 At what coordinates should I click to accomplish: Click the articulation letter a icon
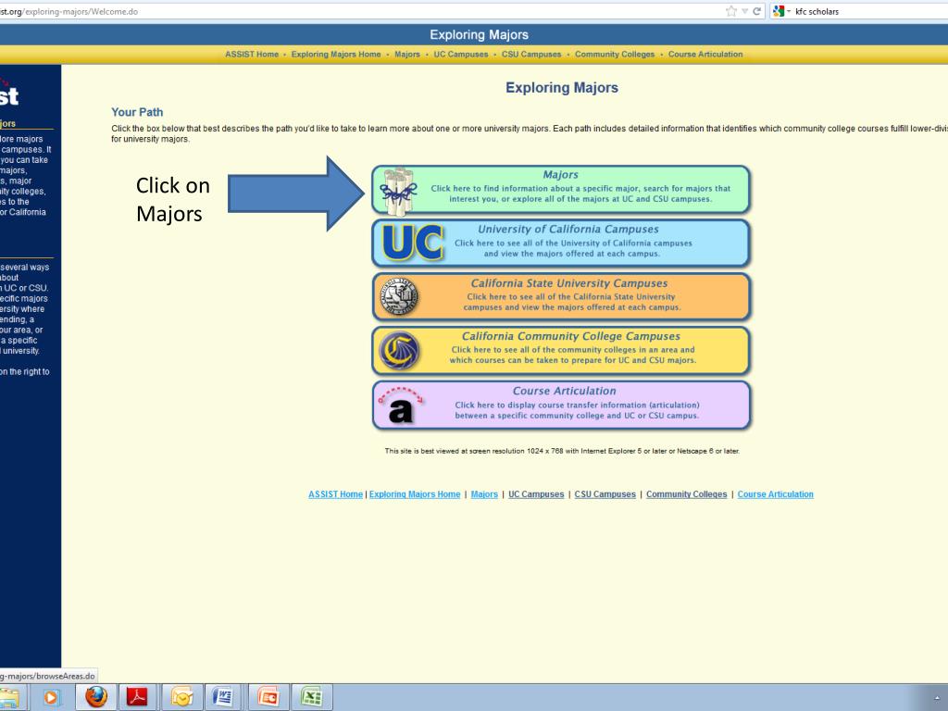coord(400,405)
